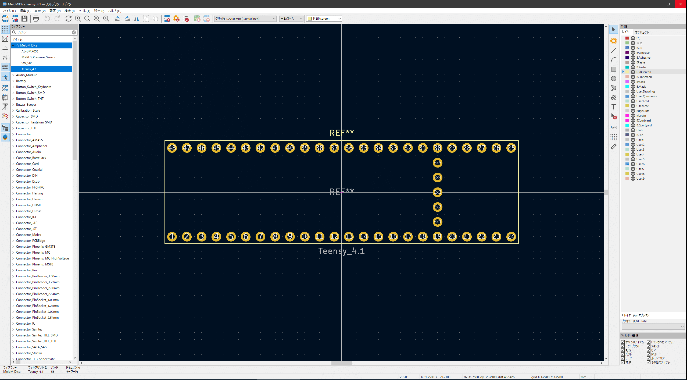Uncheck the すべてのアイテム filter checkbox
Image resolution: width=687 pixels, height=380 pixels.
(623, 342)
